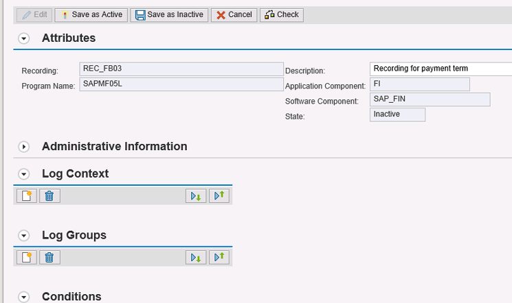Click the new entry icon in Log Context
The height and width of the screenshot is (303, 512).
pyautogui.click(x=26, y=196)
